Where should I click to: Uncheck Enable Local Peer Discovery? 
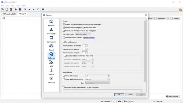tap(64, 31)
